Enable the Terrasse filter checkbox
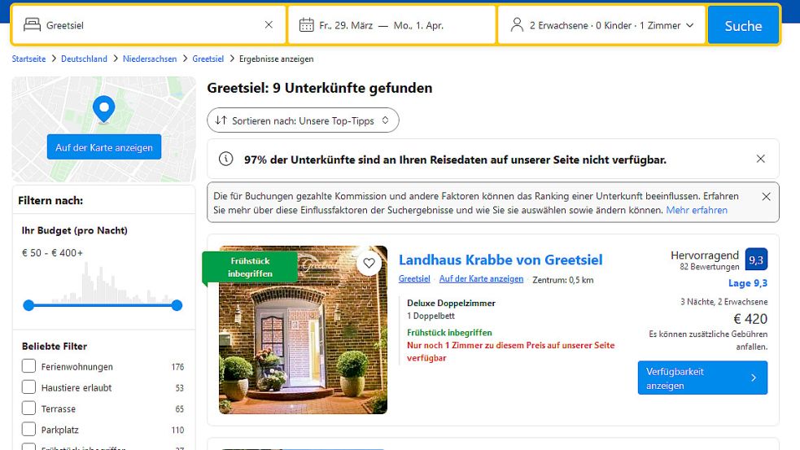Image resolution: width=800 pixels, height=450 pixels. (x=29, y=408)
